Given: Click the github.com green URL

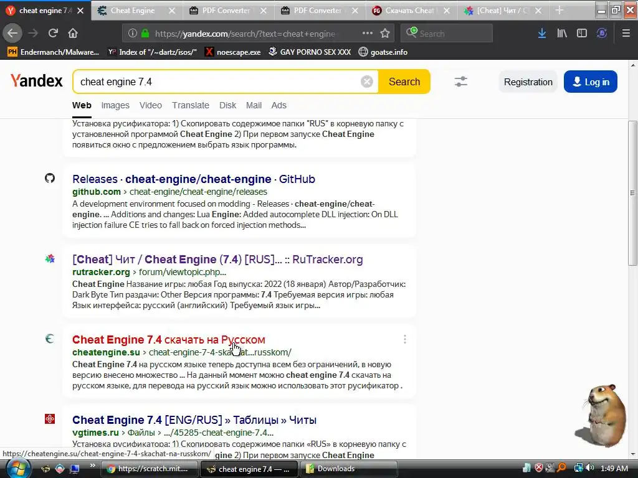Looking at the screenshot, I should click(x=97, y=192).
